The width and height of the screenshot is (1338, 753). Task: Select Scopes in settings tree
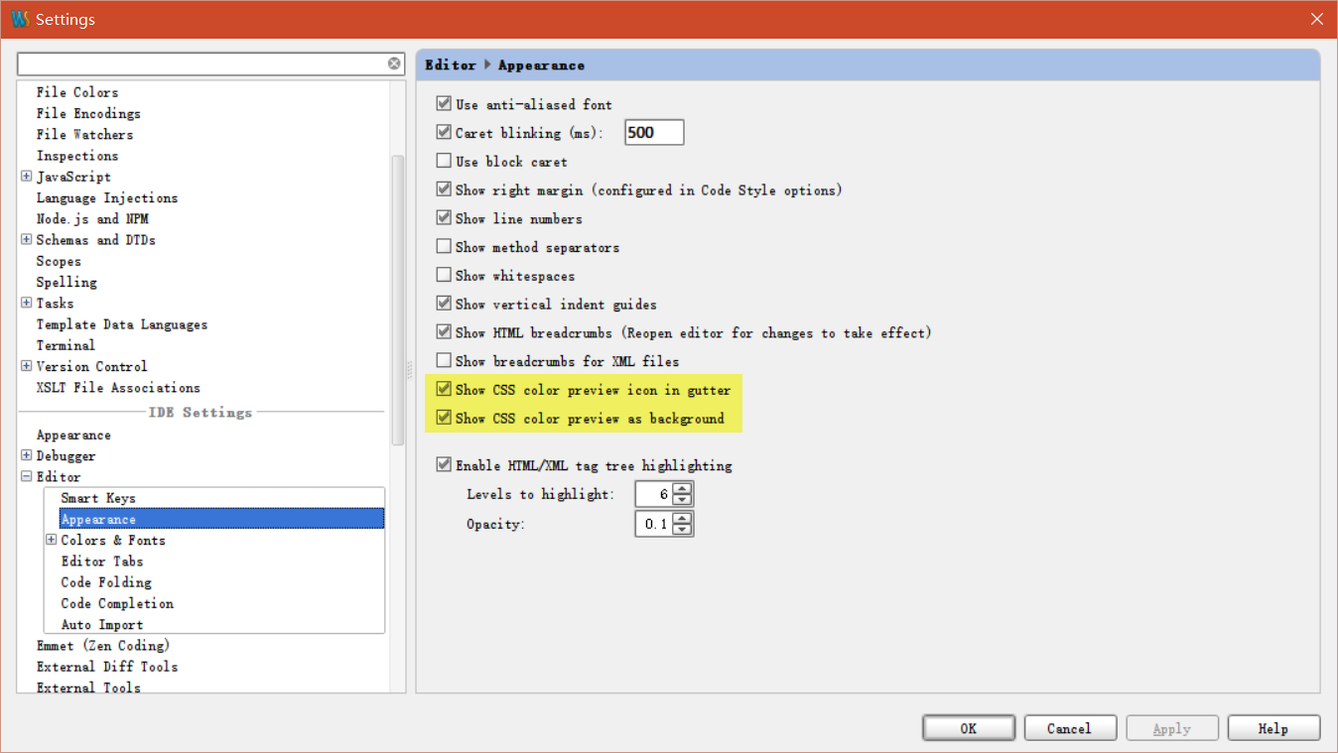click(59, 261)
